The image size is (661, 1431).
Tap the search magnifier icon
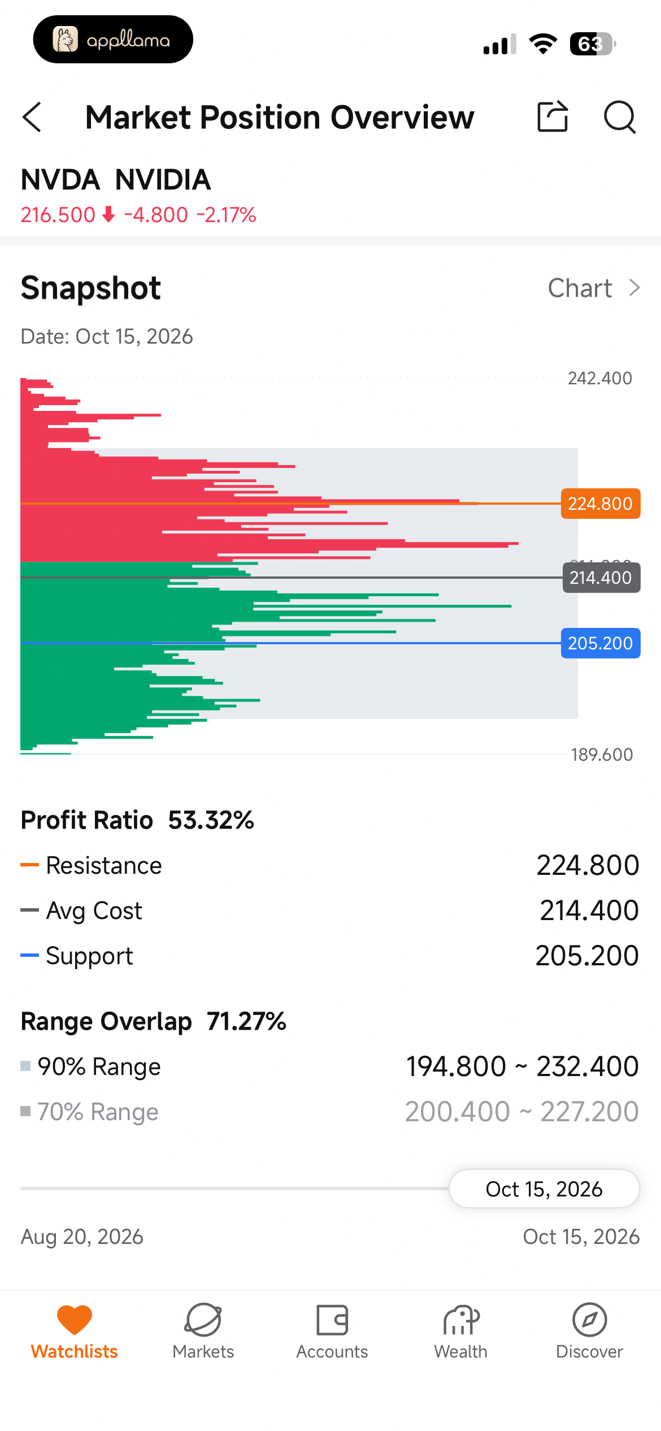620,117
